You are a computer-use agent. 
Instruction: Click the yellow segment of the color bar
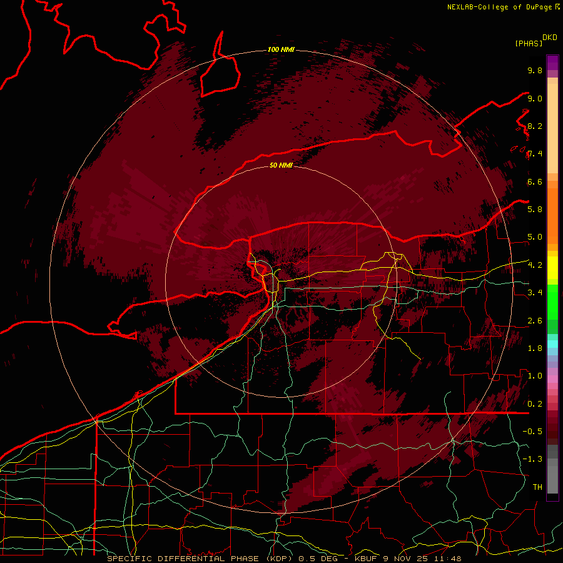552,268
